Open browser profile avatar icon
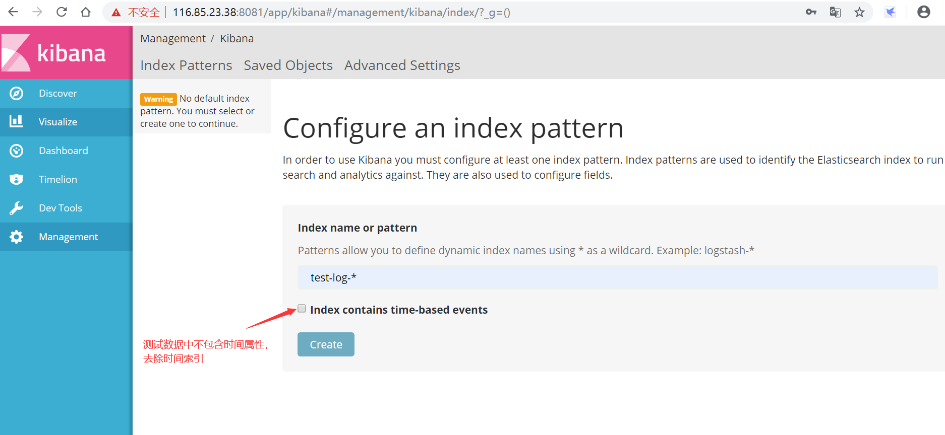Viewport: 945px width, 435px height. coord(924,12)
